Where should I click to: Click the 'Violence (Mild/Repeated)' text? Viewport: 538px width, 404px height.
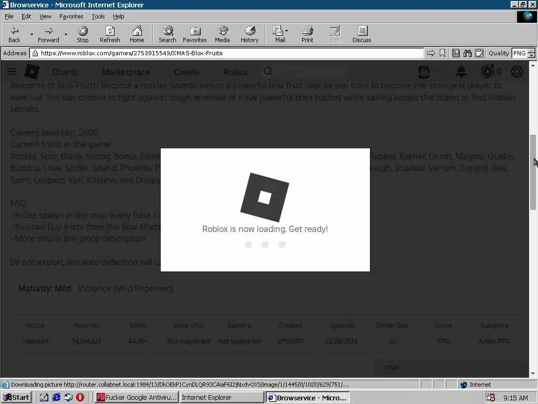126,289
